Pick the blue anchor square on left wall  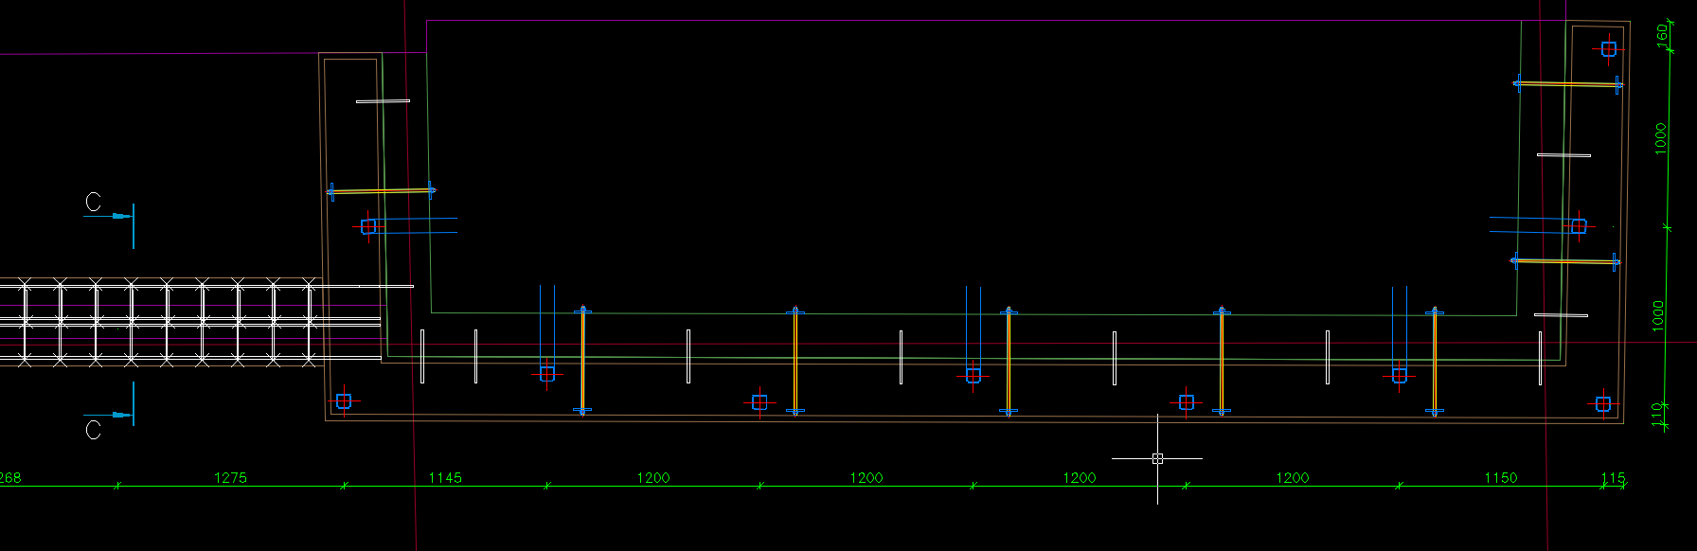(x=368, y=226)
